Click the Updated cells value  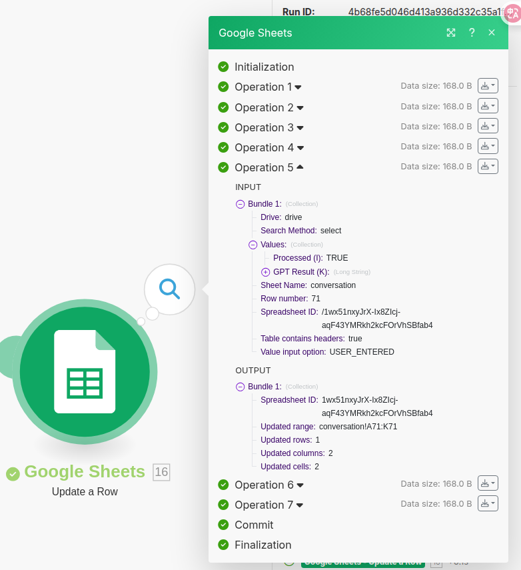click(x=317, y=467)
